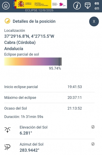Click the coordinates 37°29'16.8"N text
This screenshot has width=102, height=155.
pos(17,36)
